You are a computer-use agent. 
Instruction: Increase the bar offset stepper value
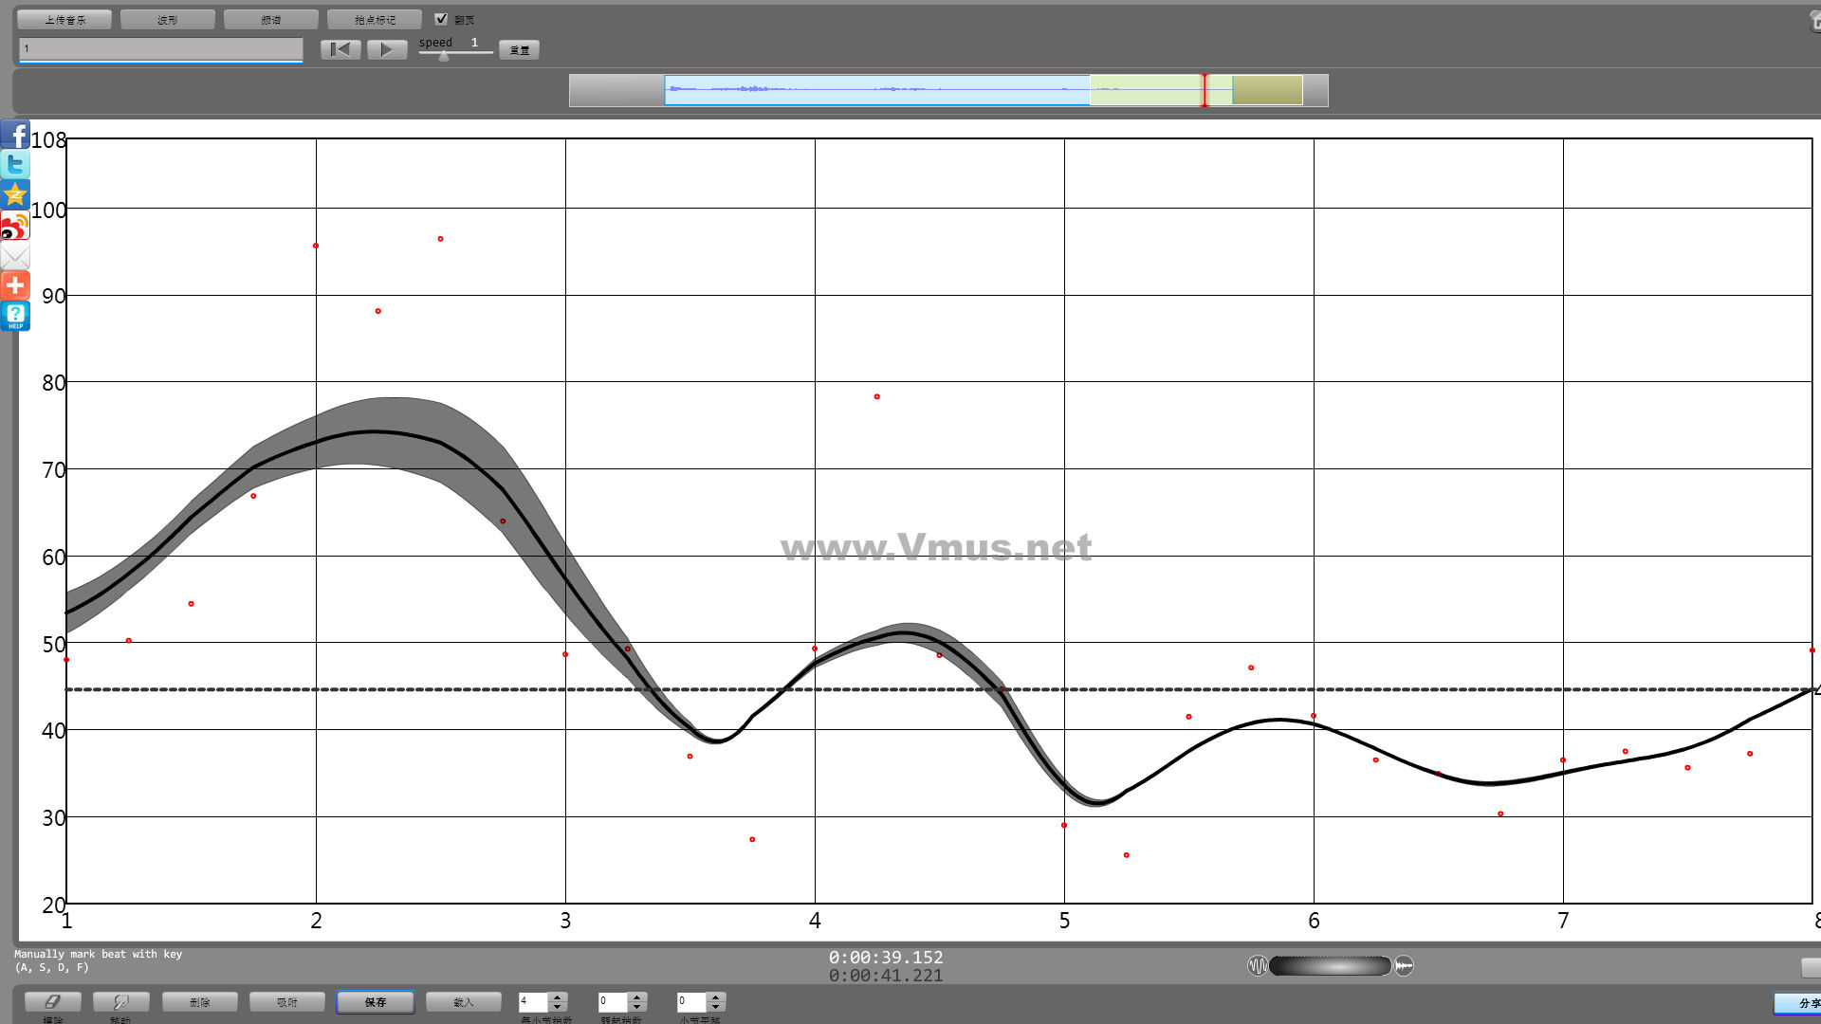coord(716,997)
